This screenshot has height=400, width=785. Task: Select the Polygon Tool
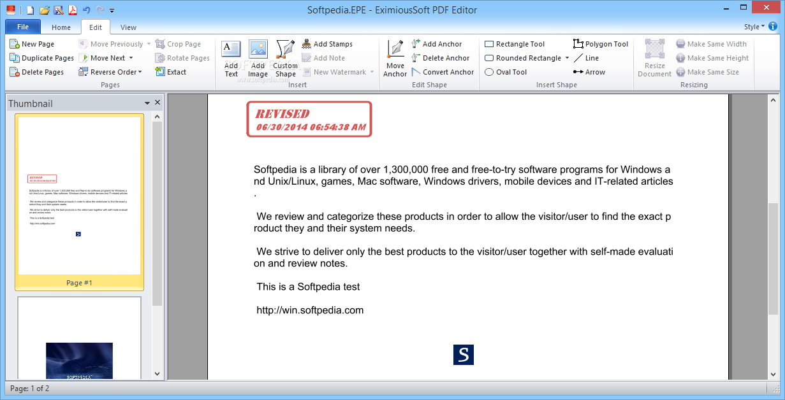pos(601,44)
